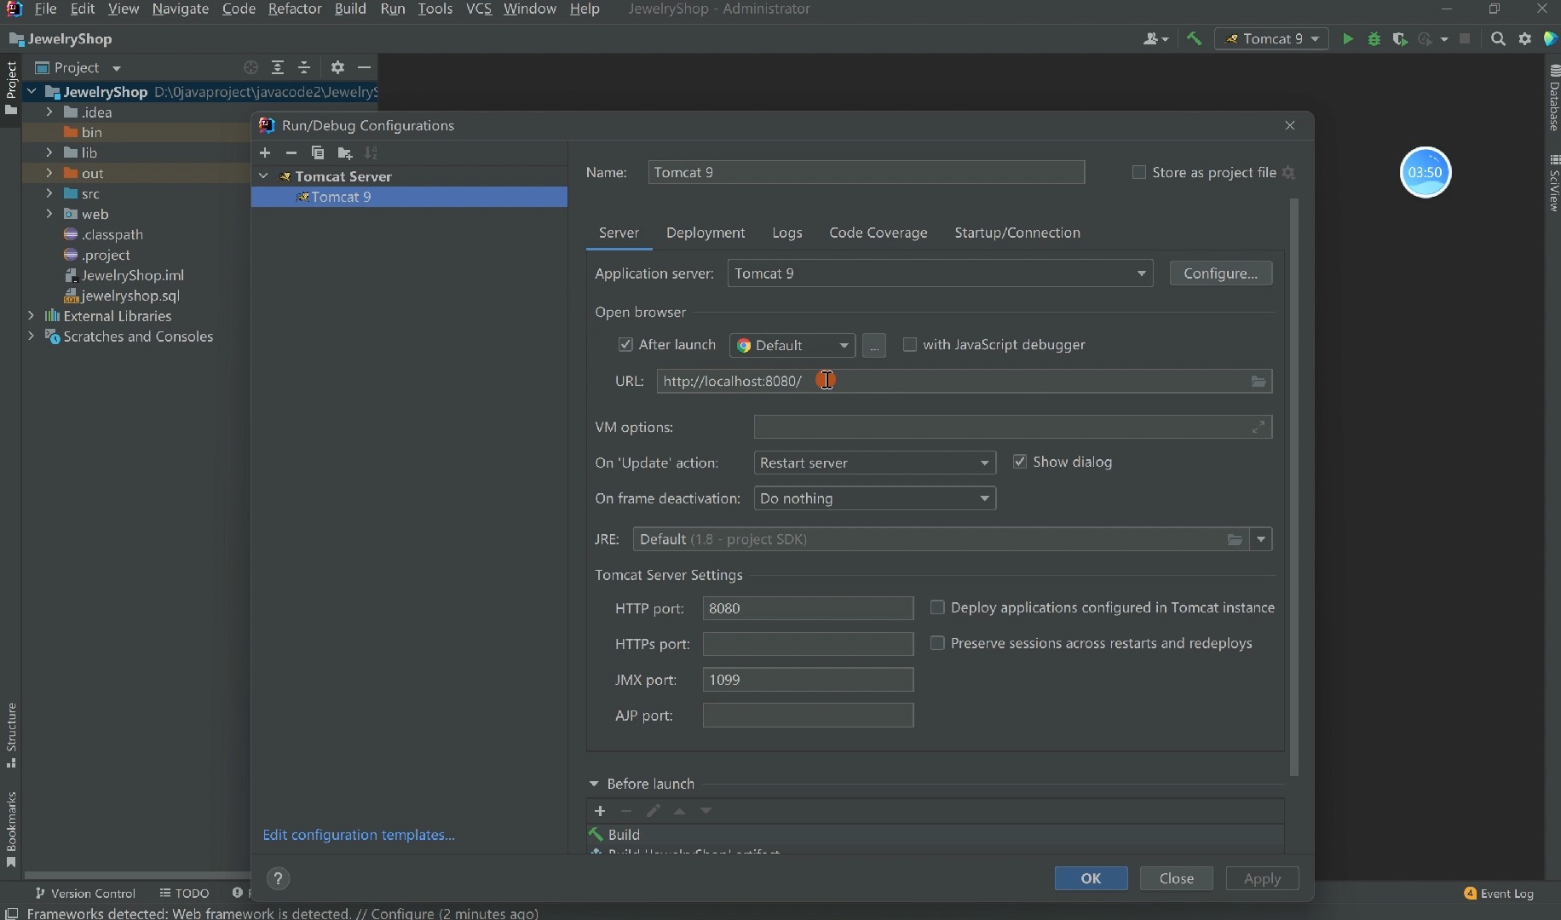Click the Select Opened File target icon
This screenshot has width=1561, height=920.
point(251,67)
